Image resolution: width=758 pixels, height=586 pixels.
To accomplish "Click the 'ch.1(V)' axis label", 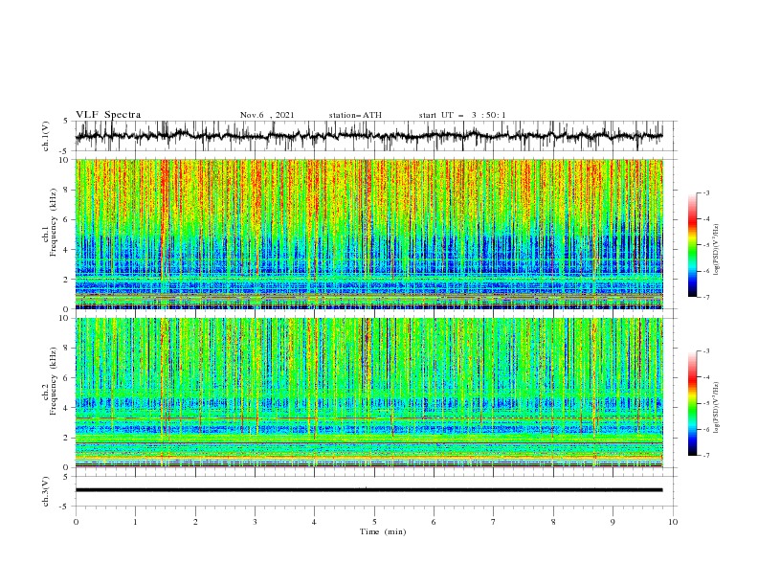I will [46, 136].
